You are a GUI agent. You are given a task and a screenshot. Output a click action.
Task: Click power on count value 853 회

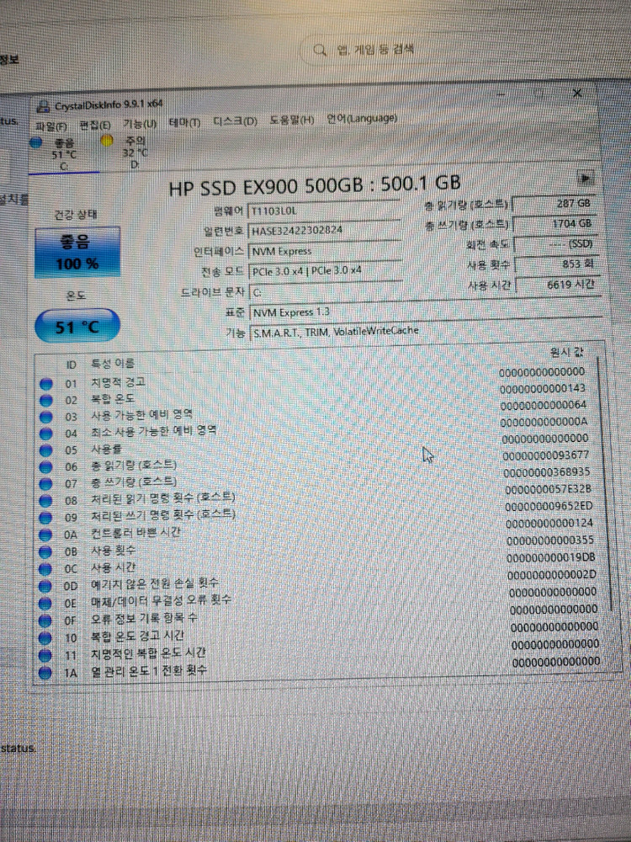[558, 264]
